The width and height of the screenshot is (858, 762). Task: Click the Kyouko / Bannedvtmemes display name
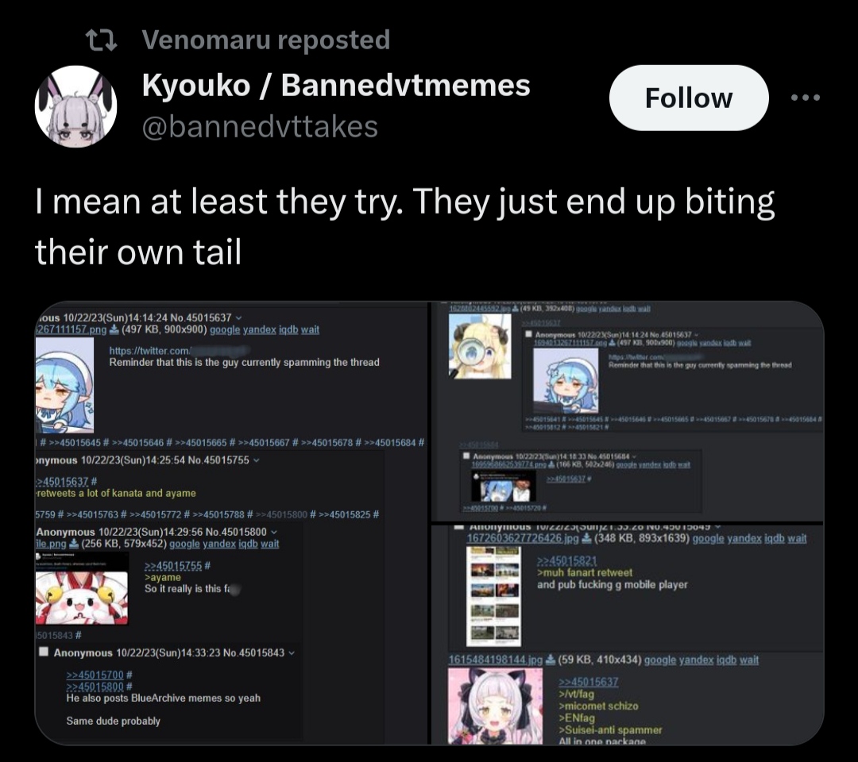pos(336,85)
